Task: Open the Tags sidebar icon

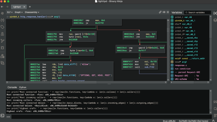Action: click(2, 27)
